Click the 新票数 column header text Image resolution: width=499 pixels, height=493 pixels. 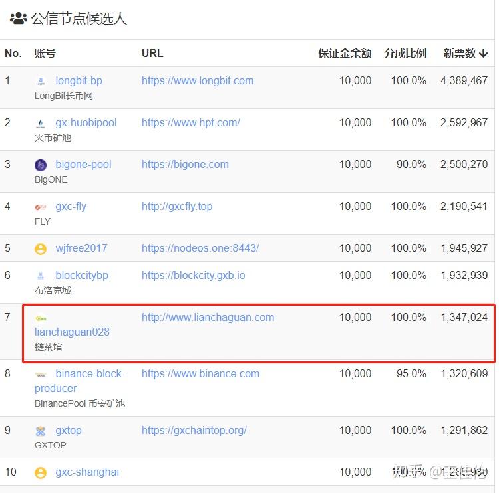[x=460, y=53]
